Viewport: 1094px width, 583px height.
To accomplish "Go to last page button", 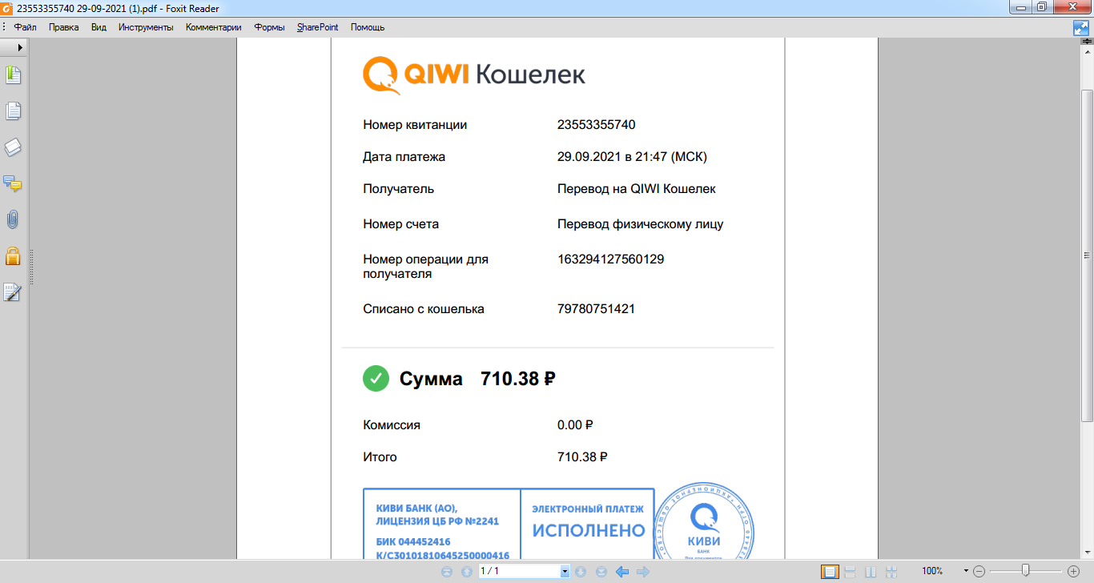I will tap(601, 572).
